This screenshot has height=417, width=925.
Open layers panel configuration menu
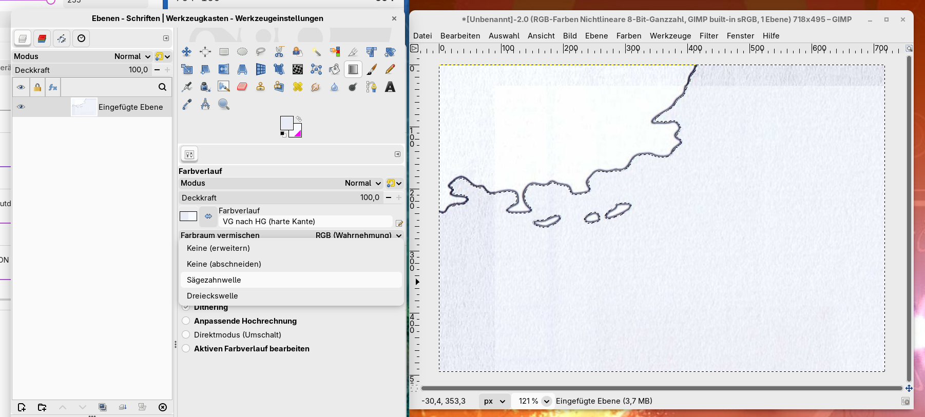click(166, 38)
